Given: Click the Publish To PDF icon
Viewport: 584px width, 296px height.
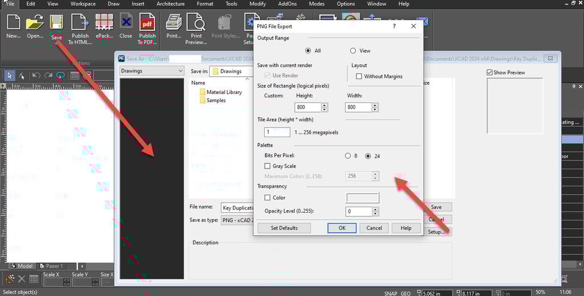Looking at the screenshot, I should [x=147, y=22].
